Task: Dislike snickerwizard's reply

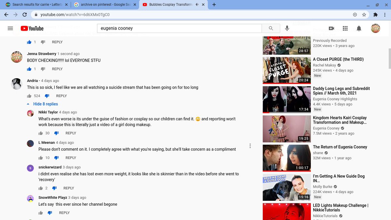Action: pos(54,188)
